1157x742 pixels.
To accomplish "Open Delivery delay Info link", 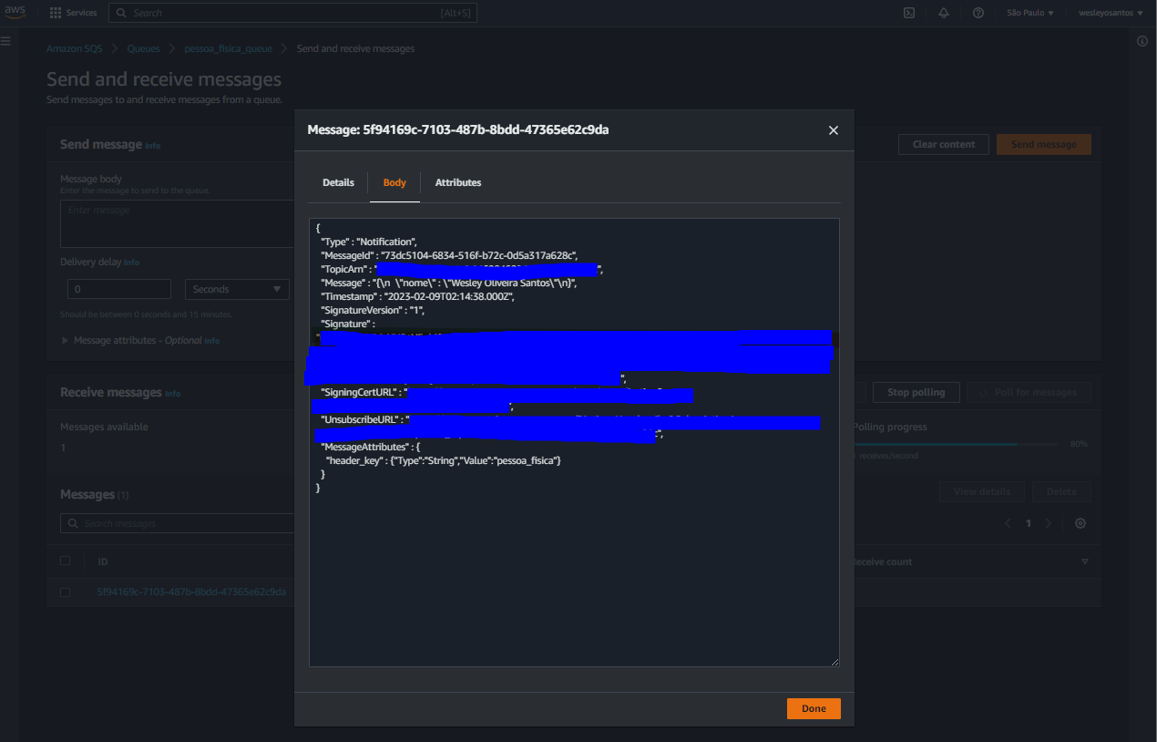I will 131,263.
